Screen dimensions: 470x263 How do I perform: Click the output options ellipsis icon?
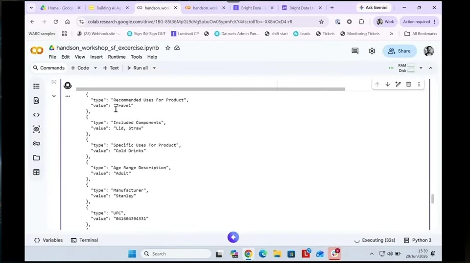coord(68,96)
